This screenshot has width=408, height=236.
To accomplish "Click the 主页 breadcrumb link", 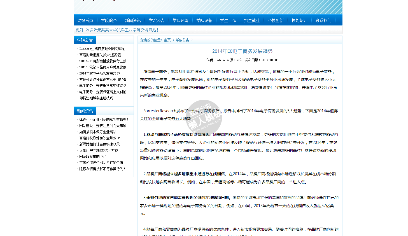I will pos(167,40).
